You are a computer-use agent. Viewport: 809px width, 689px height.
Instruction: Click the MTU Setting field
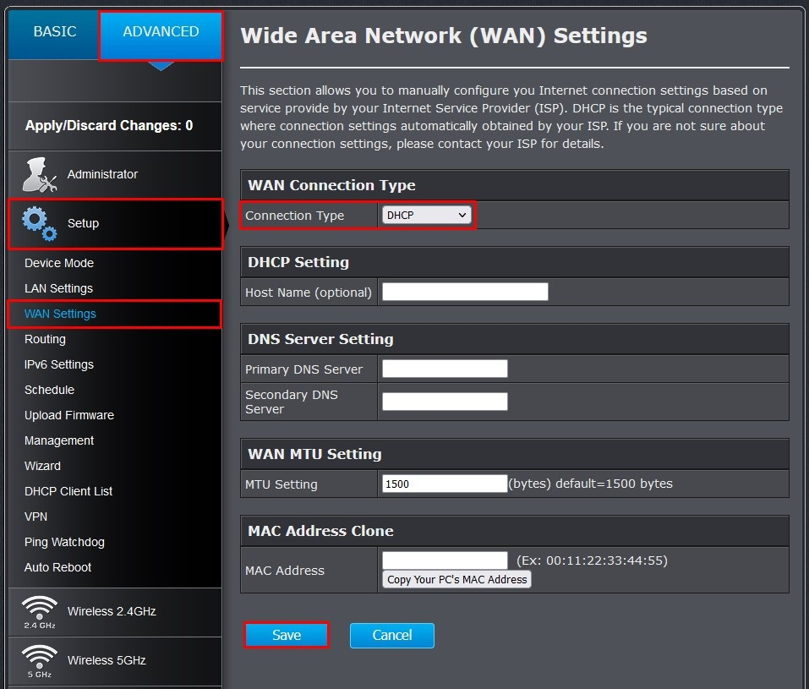pyautogui.click(x=445, y=484)
